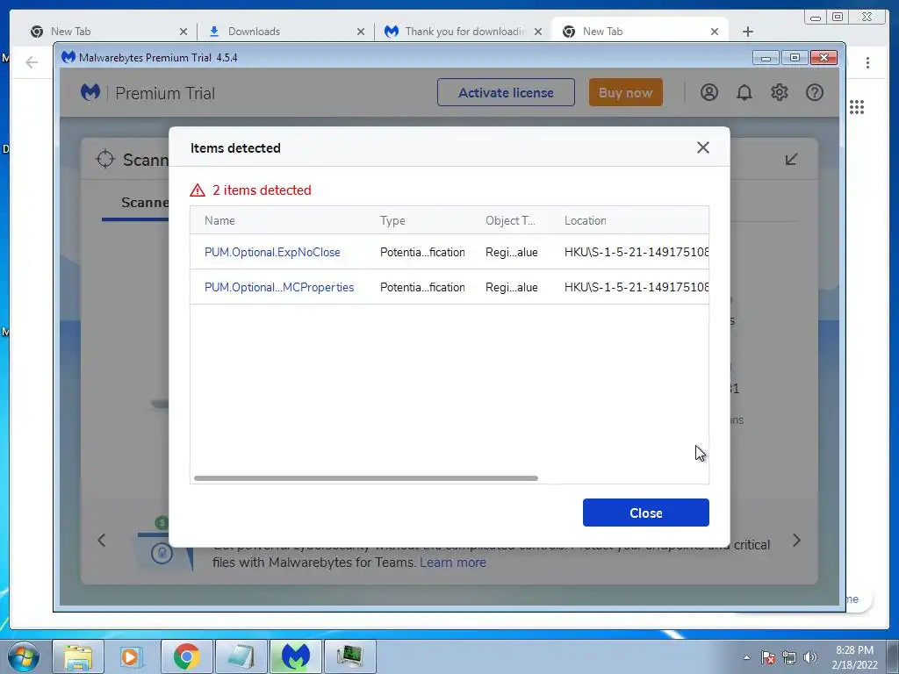Collapse scanner panel with diagonal arrow icon
The height and width of the screenshot is (674, 899).
click(791, 159)
